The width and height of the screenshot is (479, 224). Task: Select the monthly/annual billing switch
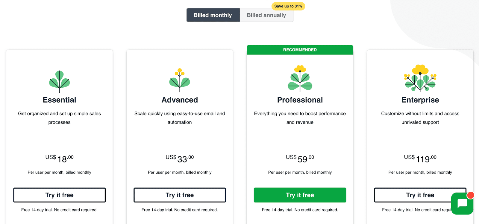click(239, 15)
